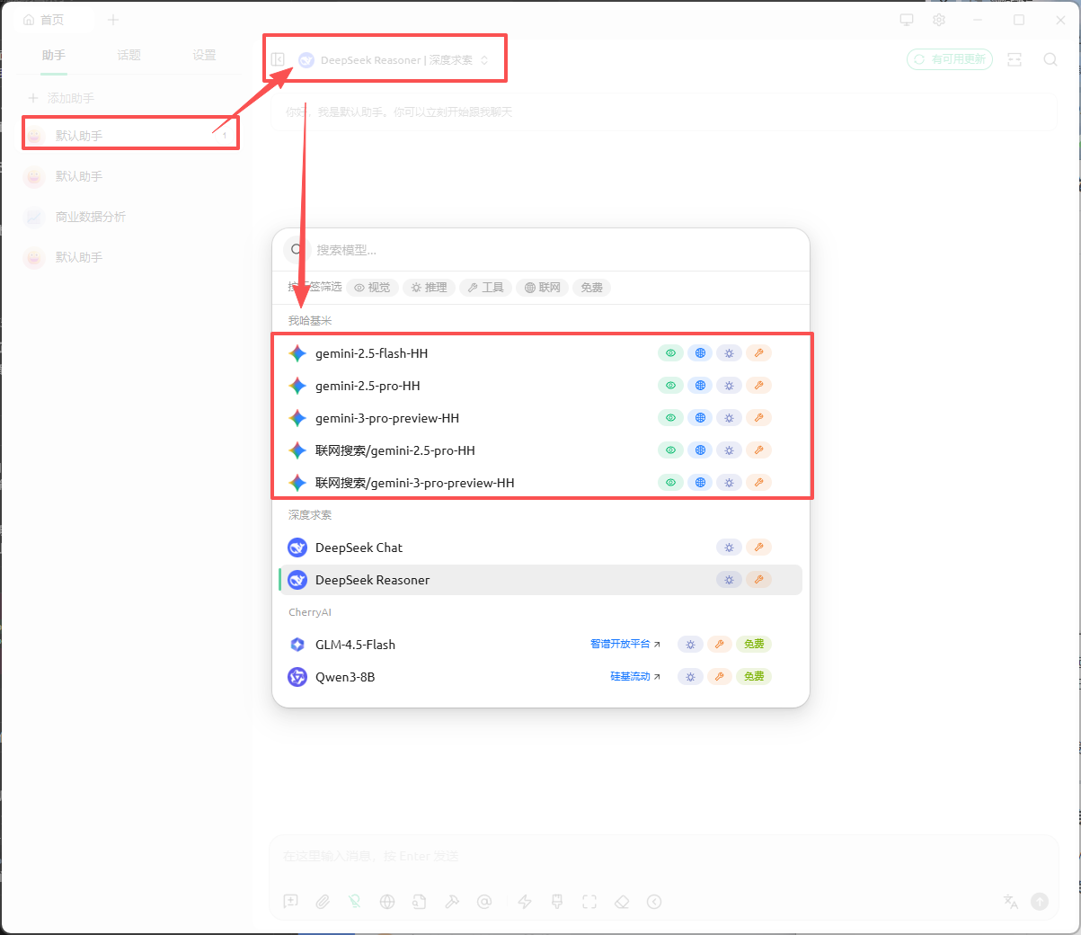
Task: Click the 有可用更新 update button
Action: [x=950, y=59]
